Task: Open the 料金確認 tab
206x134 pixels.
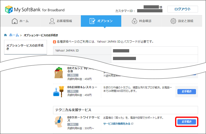Action: 141,21
